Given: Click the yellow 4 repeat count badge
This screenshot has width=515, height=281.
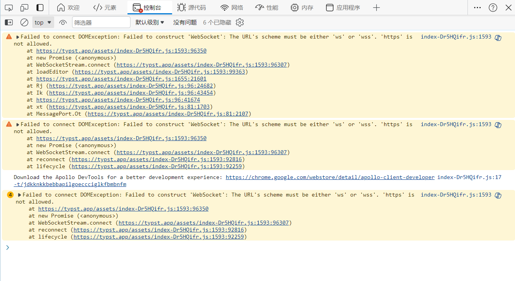Looking at the screenshot, I should (10, 195).
